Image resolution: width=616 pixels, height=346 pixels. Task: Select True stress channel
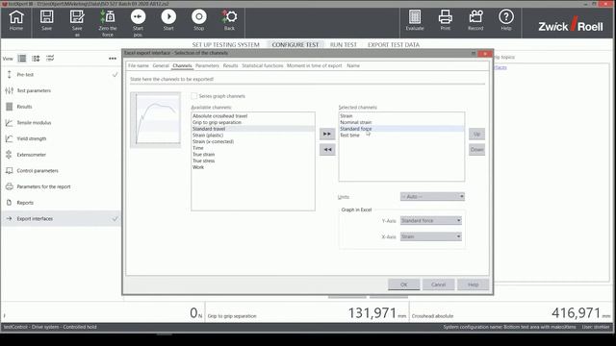click(253, 161)
